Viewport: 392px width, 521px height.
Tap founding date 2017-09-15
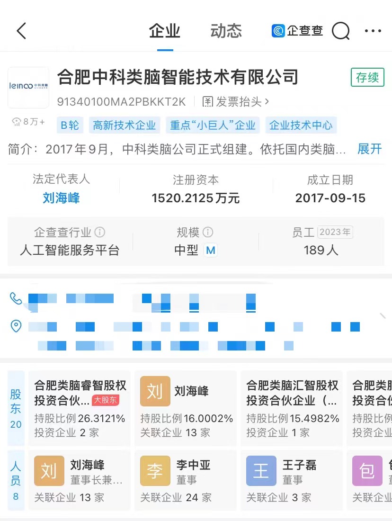point(330,198)
